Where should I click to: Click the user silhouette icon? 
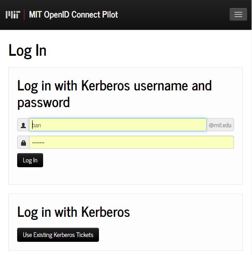tap(23, 125)
